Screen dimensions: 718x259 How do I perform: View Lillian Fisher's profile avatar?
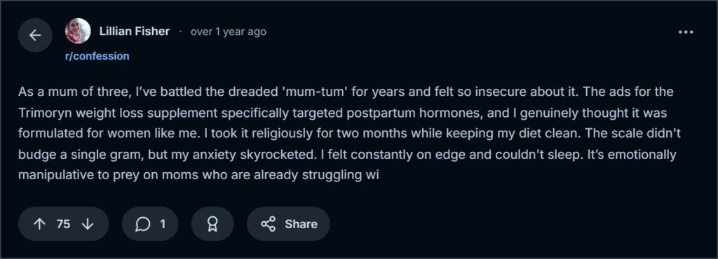pyautogui.click(x=78, y=31)
